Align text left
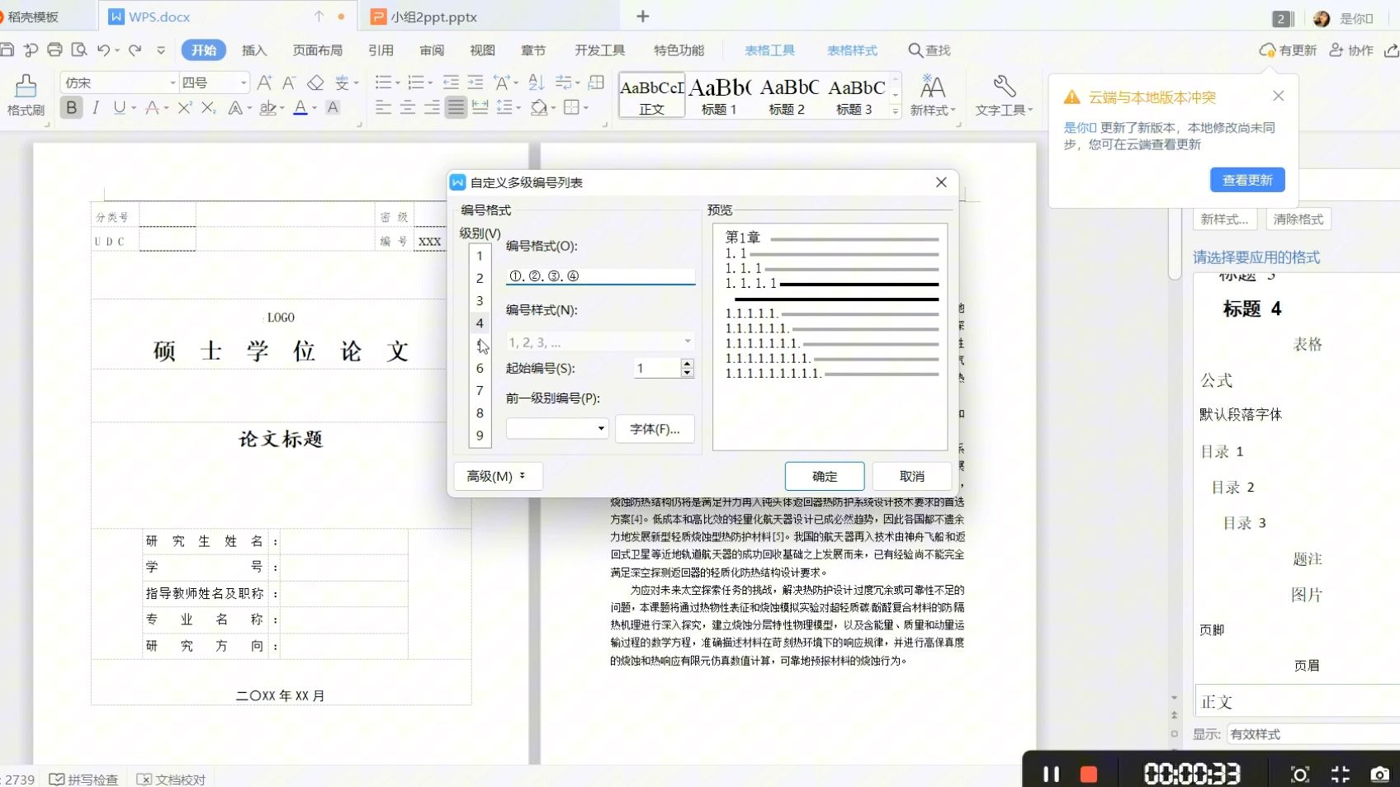This screenshot has height=787, width=1400. click(383, 107)
